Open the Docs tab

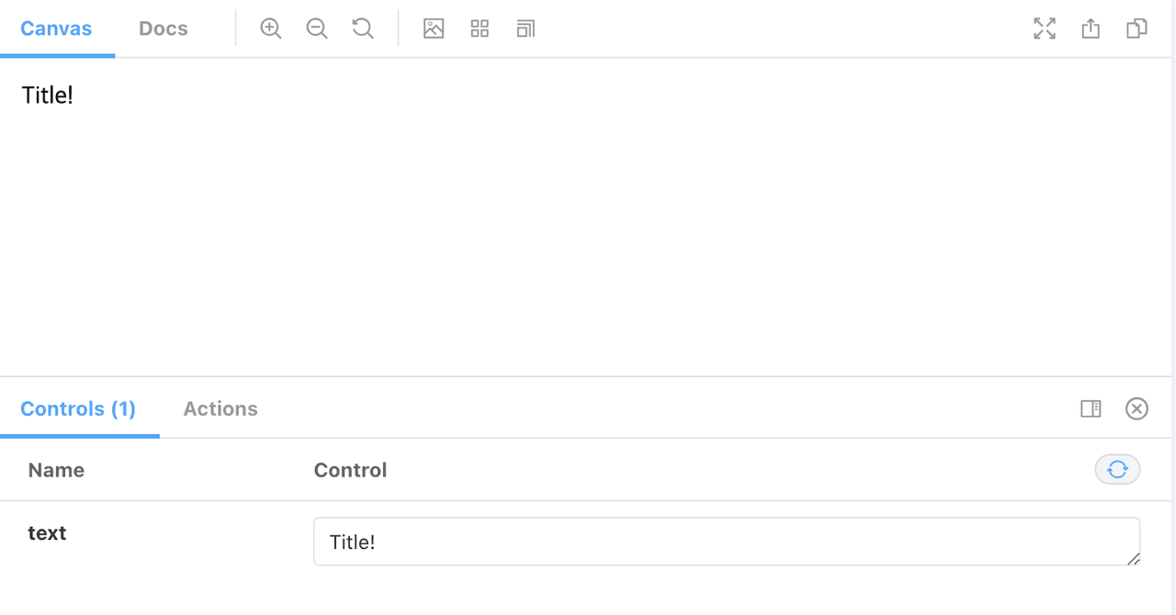tap(164, 28)
